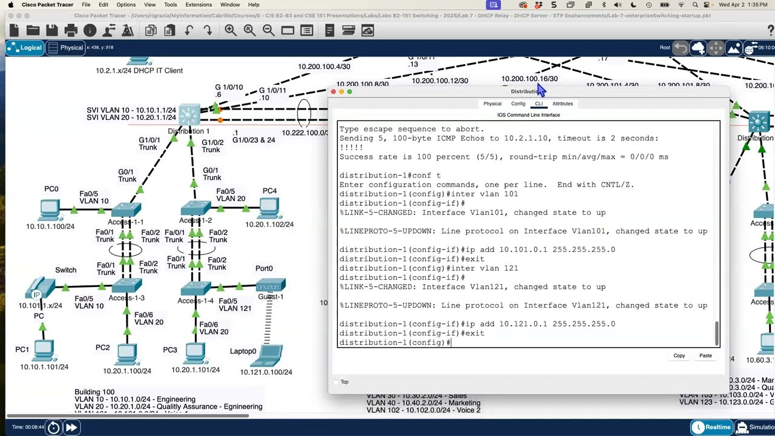Click the toolbar Paste clipboard icon
The width and height of the screenshot is (775, 436).
pos(170,30)
